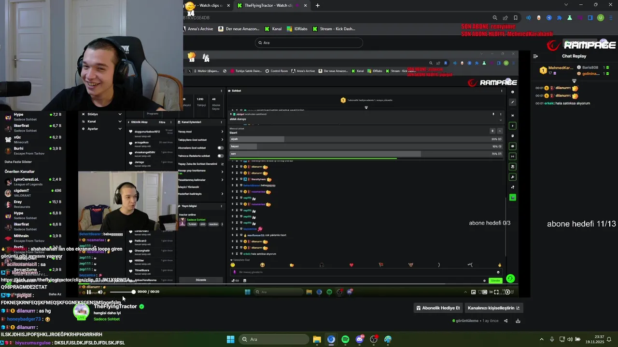The height and width of the screenshot is (347, 618).
Task: Click arzugalkoo follow event row
Action: click(151, 144)
